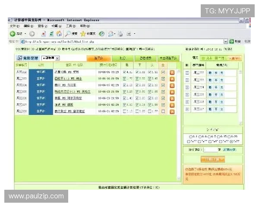Select the 6x1 pass-type radio button

point(191,137)
